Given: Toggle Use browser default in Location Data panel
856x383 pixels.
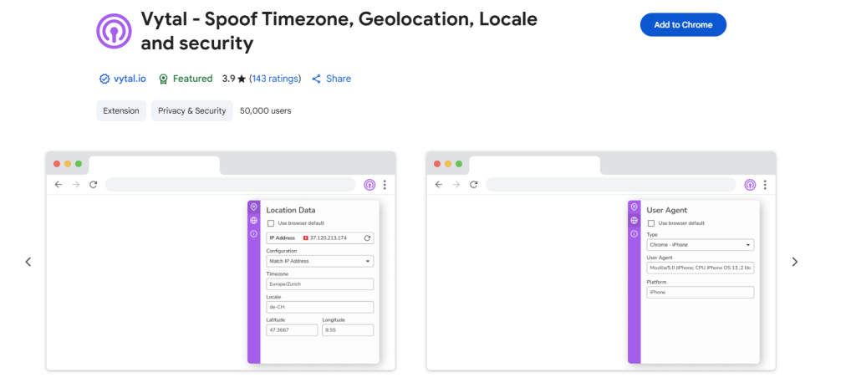Looking at the screenshot, I should tap(270, 223).
